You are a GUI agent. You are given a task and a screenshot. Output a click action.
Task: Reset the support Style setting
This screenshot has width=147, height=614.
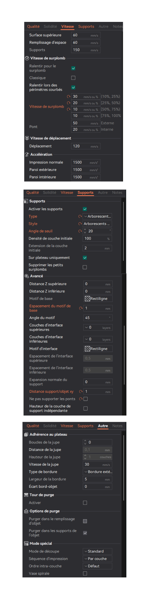point(80,224)
